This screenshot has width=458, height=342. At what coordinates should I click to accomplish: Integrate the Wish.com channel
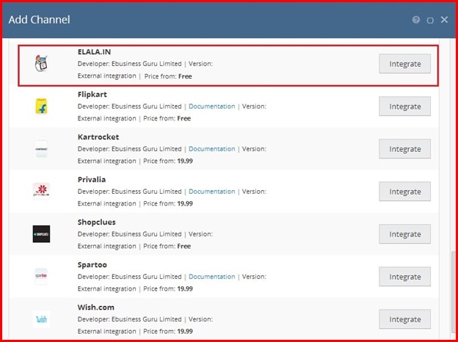[405, 319]
